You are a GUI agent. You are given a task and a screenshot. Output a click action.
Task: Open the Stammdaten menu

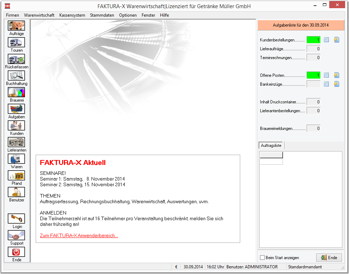tap(102, 15)
